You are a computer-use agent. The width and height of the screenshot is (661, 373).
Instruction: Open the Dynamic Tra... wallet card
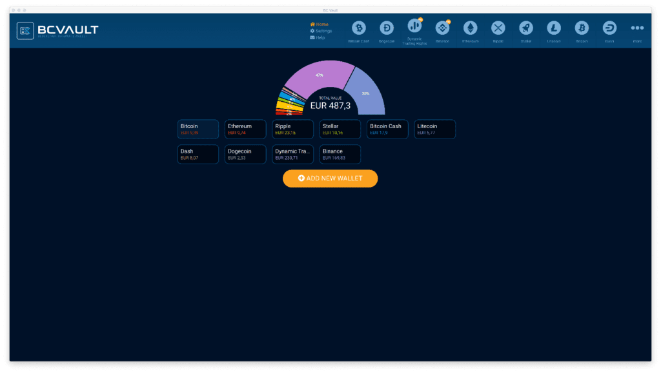click(292, 155)
